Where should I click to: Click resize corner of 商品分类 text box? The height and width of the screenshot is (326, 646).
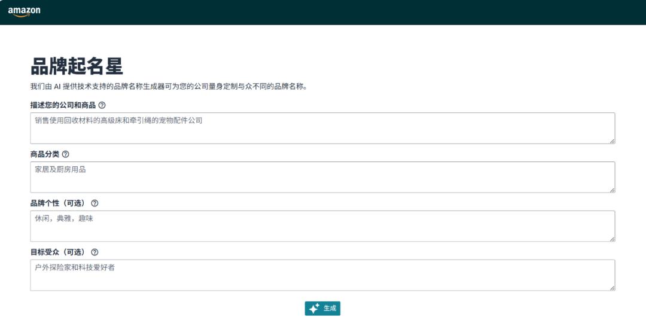(612, 190)
